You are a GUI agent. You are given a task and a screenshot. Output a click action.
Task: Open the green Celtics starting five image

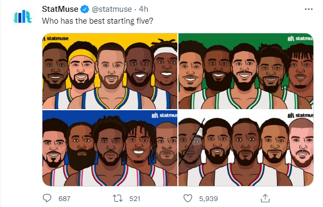click(246, 71)
